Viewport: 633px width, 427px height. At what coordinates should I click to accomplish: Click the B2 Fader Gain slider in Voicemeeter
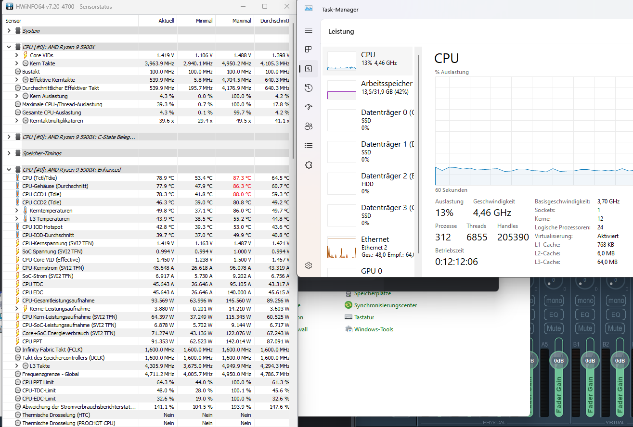620,377
